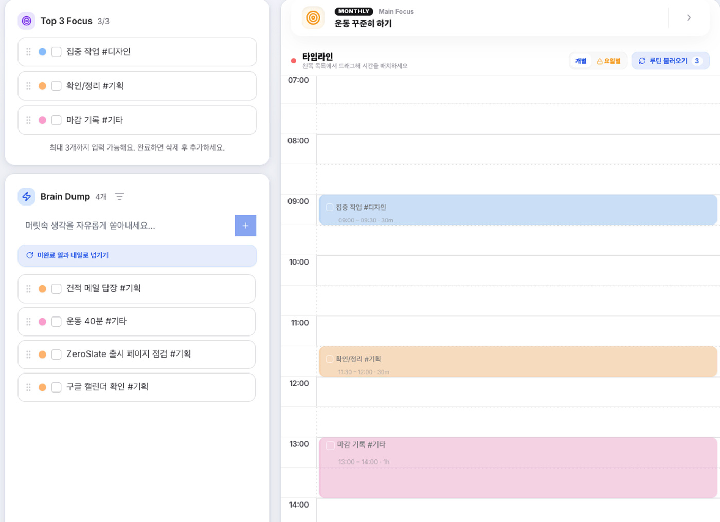
Task: Click the plus button to add brain dump
Action: [x=245, y=226]
